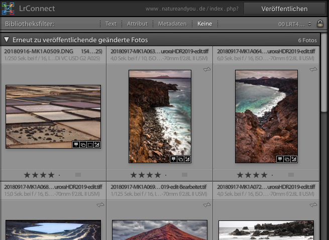
Task: Click exposure text '15,0 Sek. bei f / 16'
Action: pos(24,194)
